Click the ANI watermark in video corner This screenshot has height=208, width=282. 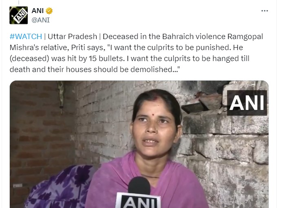[x=247, y=103]
